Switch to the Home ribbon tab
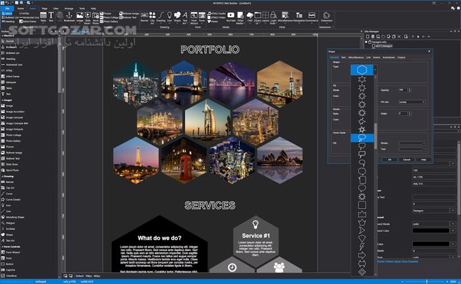 (20, 9)
